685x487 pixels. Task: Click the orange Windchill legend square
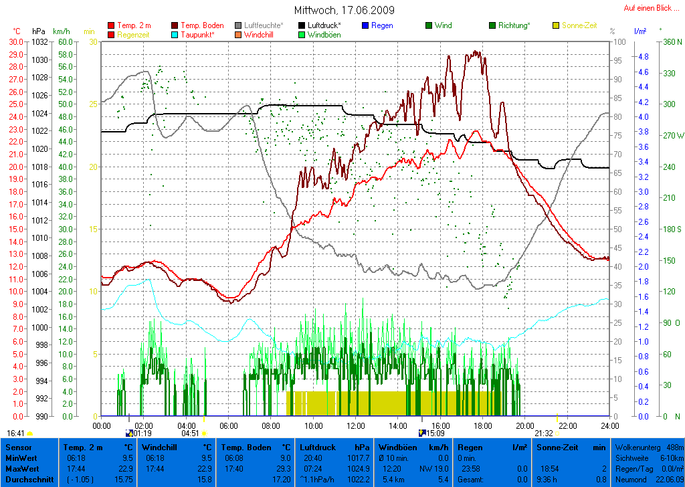[x=238, y=35]
